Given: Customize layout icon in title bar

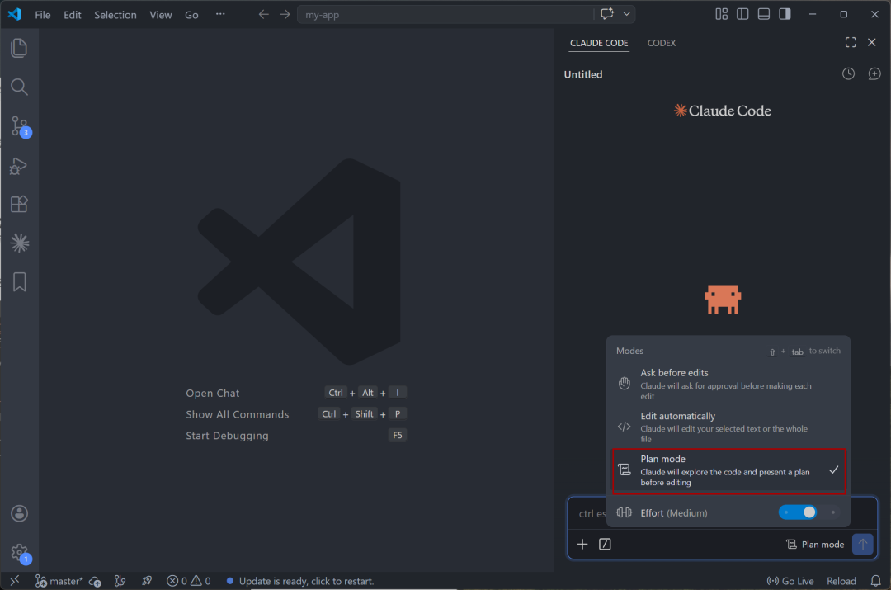Looking at the screenshot, I should (721, 14).
